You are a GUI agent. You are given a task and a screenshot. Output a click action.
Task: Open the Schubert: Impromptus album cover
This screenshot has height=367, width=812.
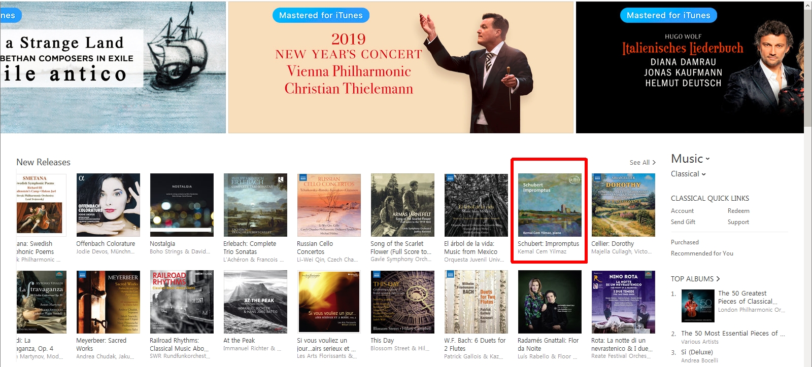coord(550,205)
